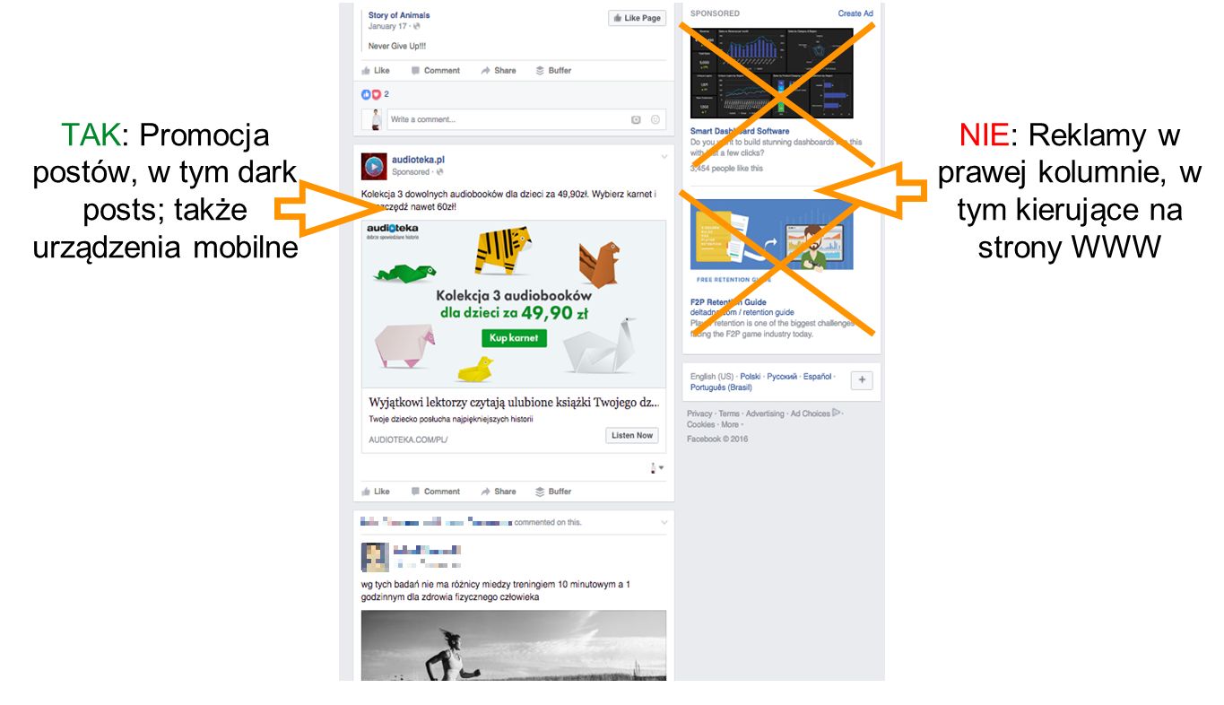Image resolution: width=1224 pixels, height=705 pixels.
Task: Click Comment under the Story of Animals post
Action: tap(435, 70)
